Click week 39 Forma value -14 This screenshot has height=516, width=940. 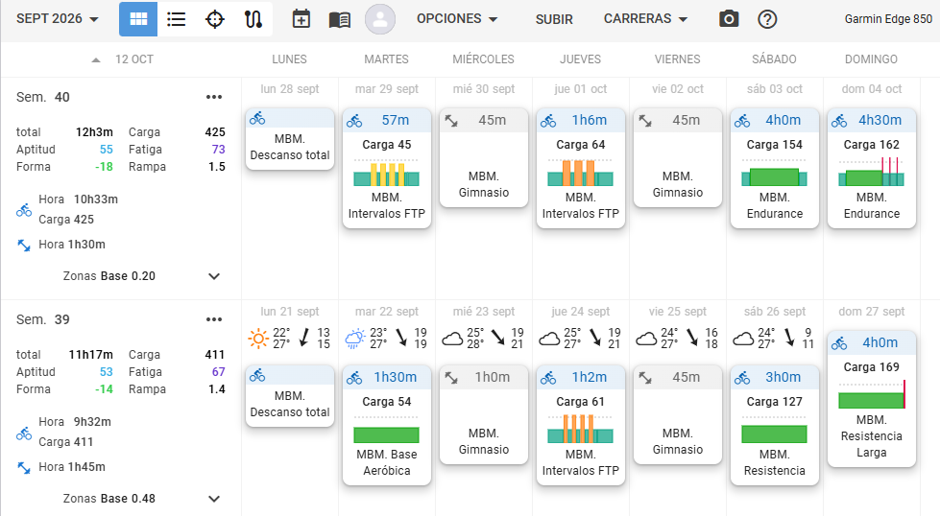pyautogui.click(x=105, y=389)
